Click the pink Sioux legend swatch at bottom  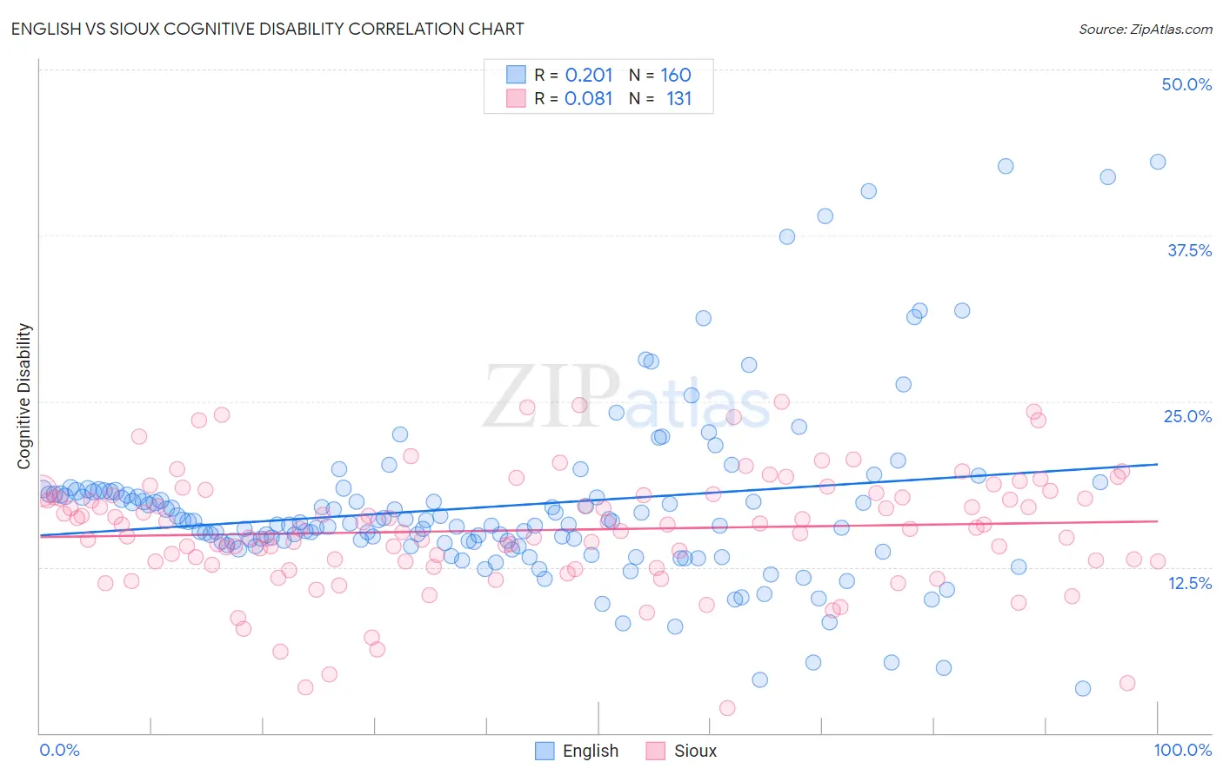coord(656,752)
